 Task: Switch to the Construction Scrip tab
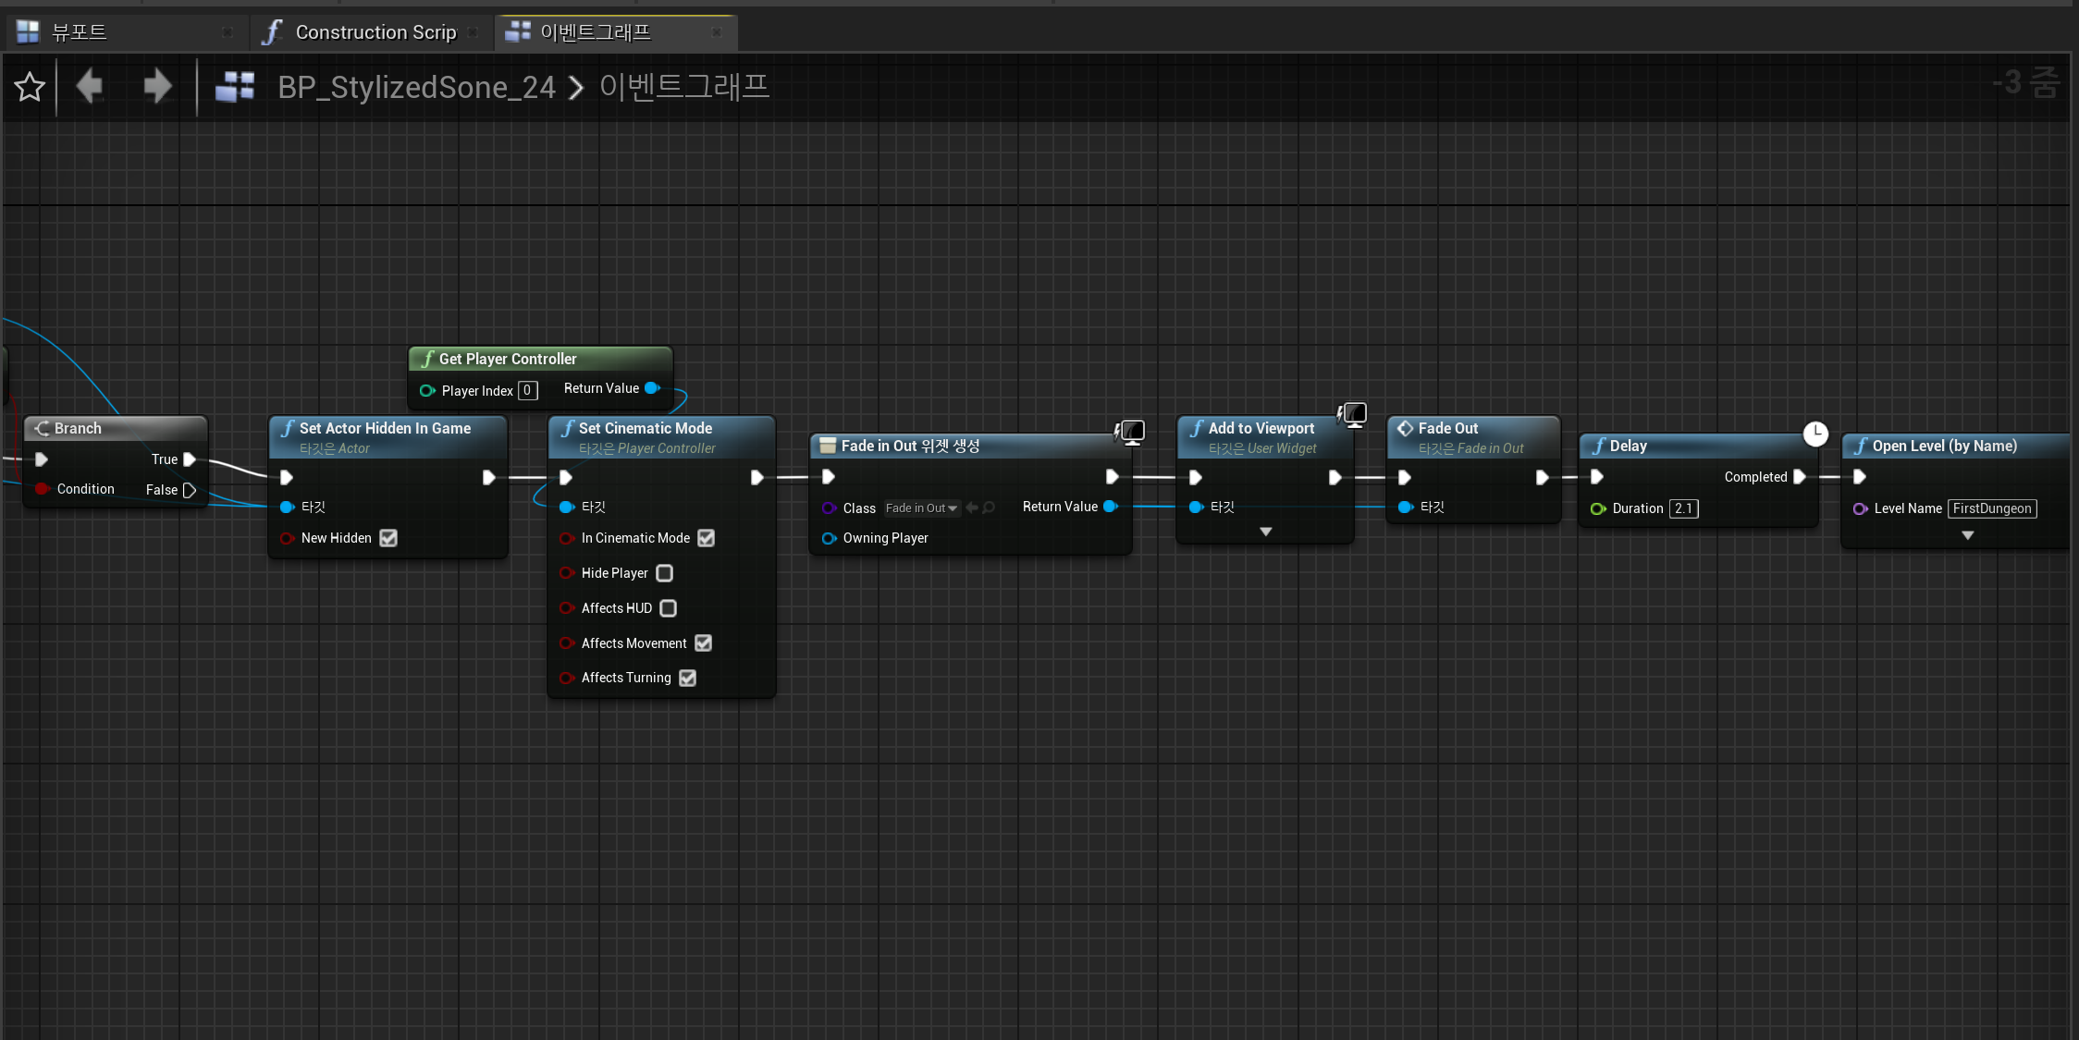click(x=375, y=31)
